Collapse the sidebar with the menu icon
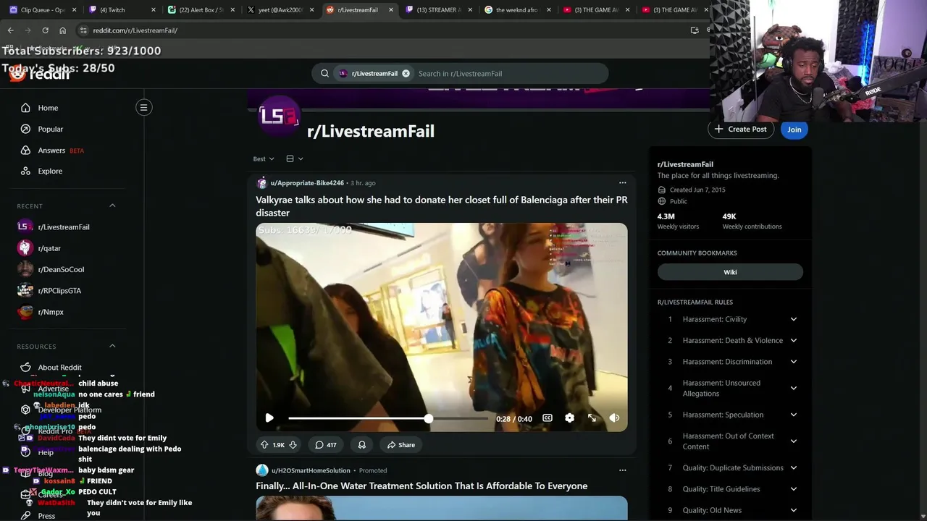 (x=143, y=107)
